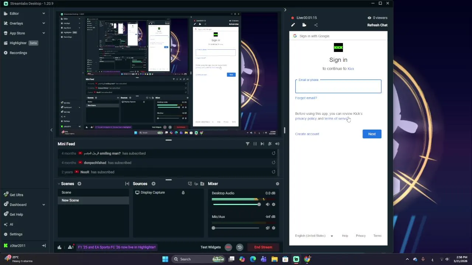Click the blue Next button
Screen dimensions: 472x265
[x=372, y=134]
